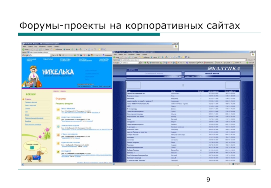Viewport: 271px width, 188px height.
Task: Click radiation icon beside ОБСУЖДЕНИЯ section
Action: click(58, 152)
